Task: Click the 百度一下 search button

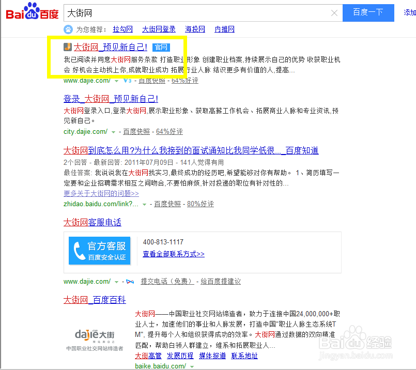Action: 368,13
